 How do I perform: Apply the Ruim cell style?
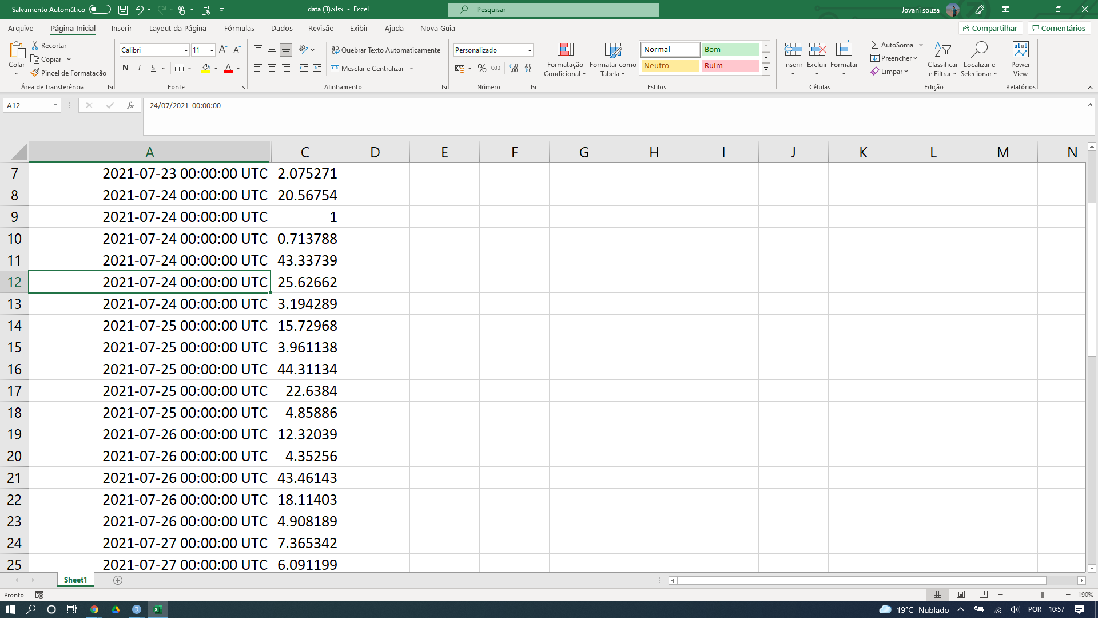tap(730, 66)
